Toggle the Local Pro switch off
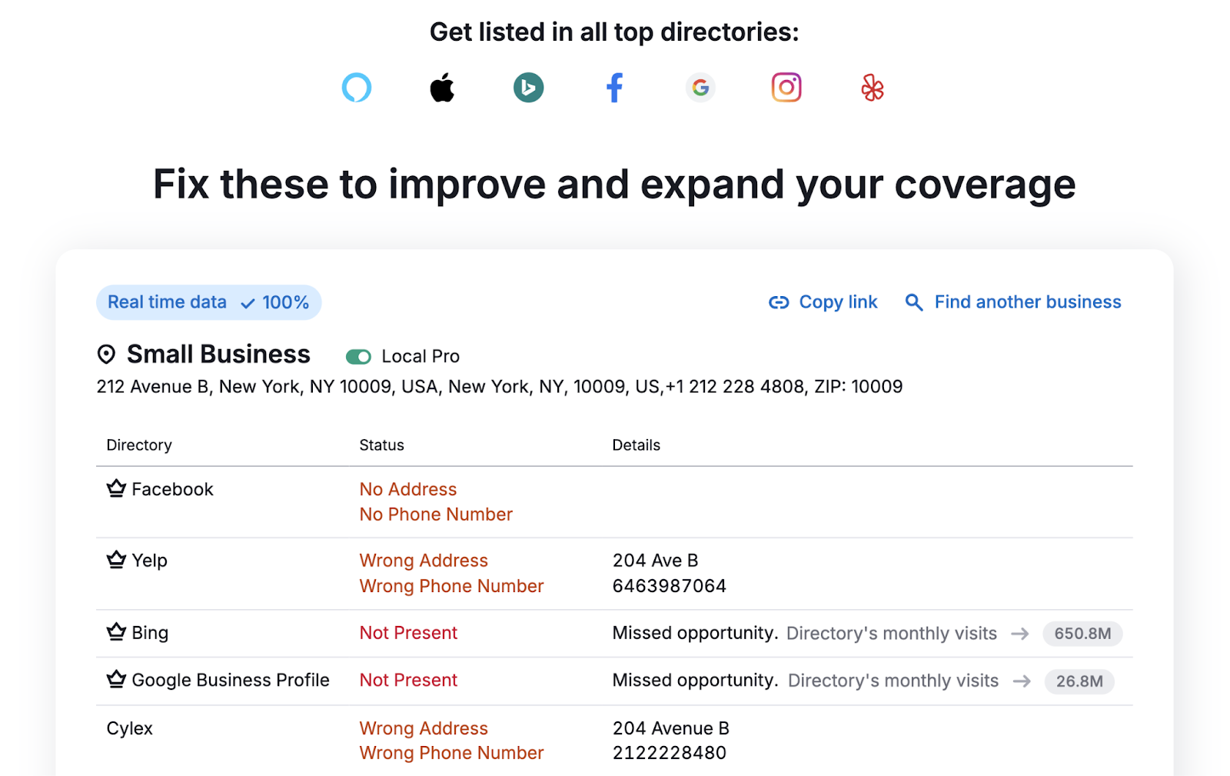Screen dimensions: 1230x776 (x=358, y=356)
